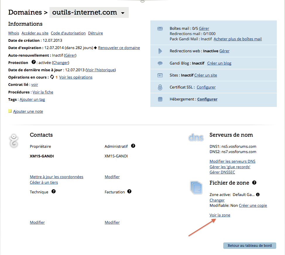This screenshot has height=255, width=285.
Task: Click Changer under Zone active
Action: pos(217,200)
